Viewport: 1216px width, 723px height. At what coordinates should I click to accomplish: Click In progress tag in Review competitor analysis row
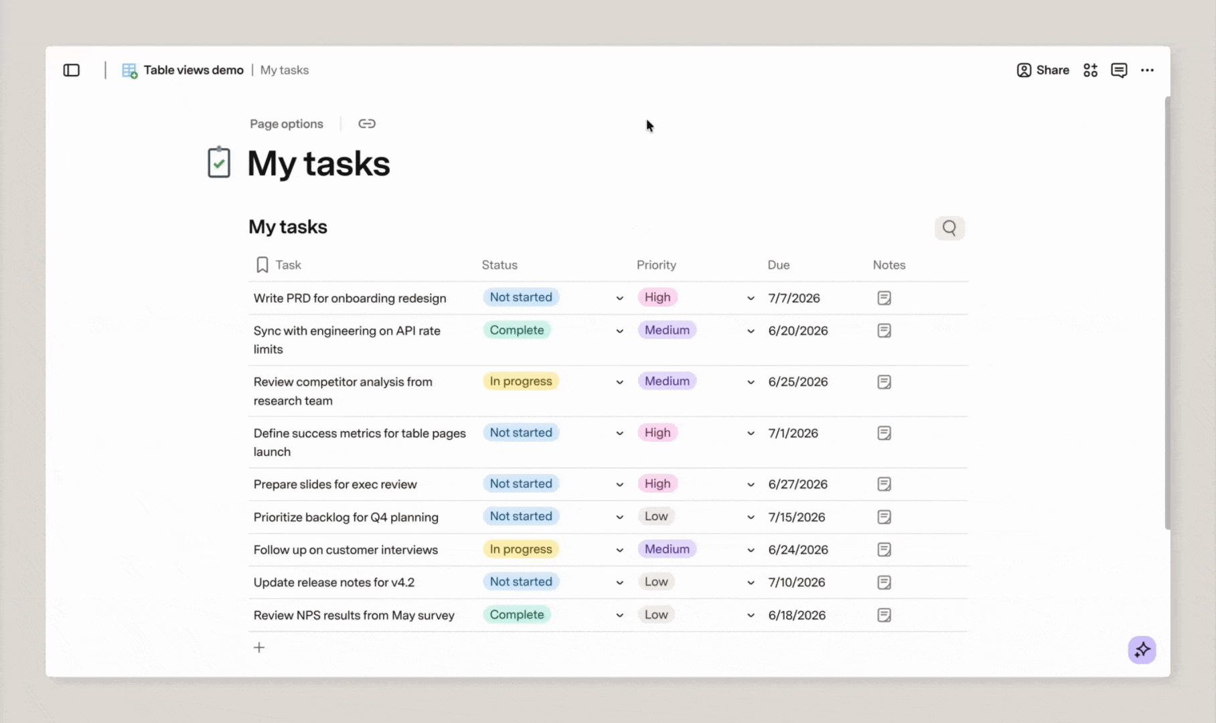pyautogui.click(x=521, y=381)
